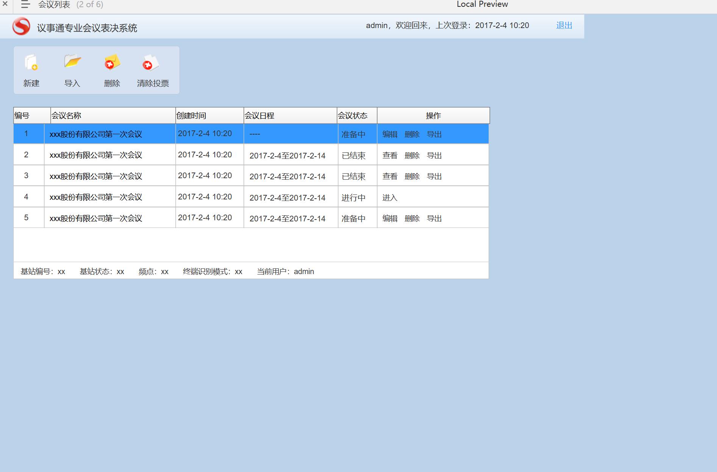The width and height of the screenshot is (717, 472).
Task: Click 编辑 in row 5
Action: point(390,218)
